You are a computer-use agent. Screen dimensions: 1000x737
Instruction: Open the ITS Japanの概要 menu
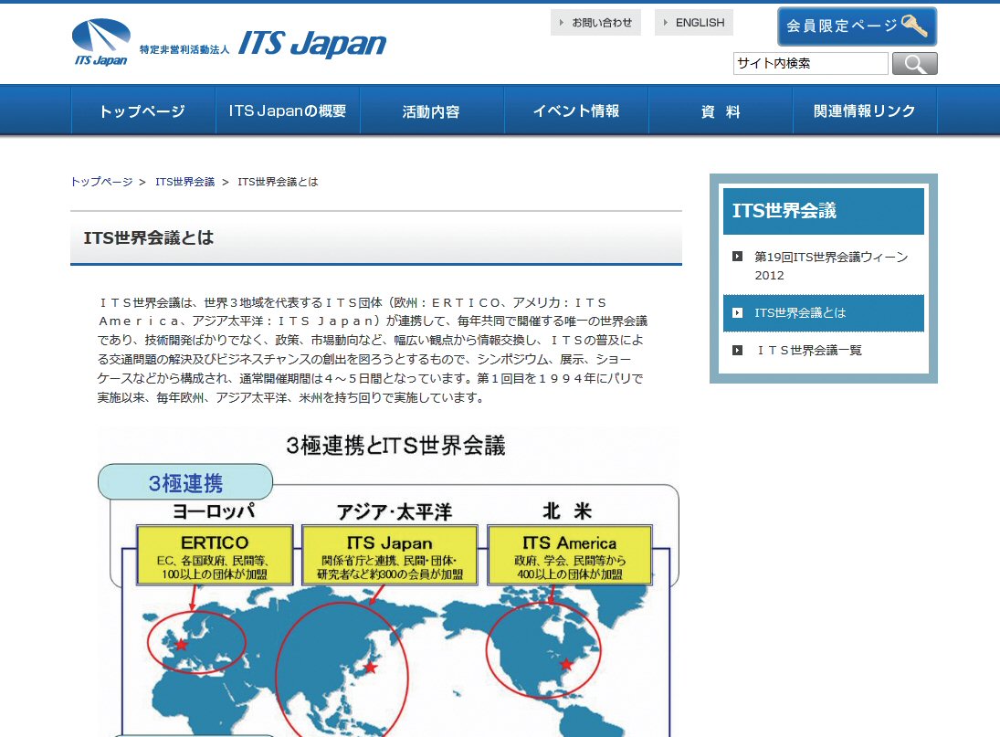(288, 111)
